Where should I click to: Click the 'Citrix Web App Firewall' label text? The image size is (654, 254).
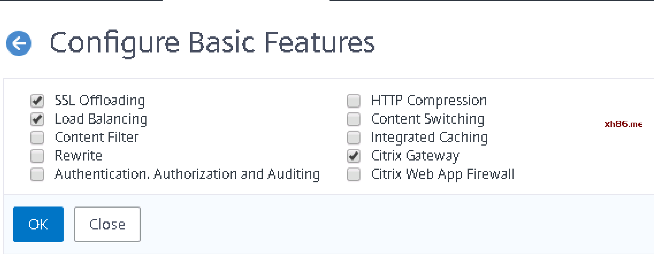click(x=443, y=174)
